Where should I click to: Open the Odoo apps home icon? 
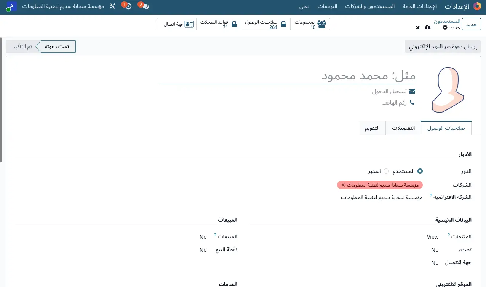coord(477,6)
